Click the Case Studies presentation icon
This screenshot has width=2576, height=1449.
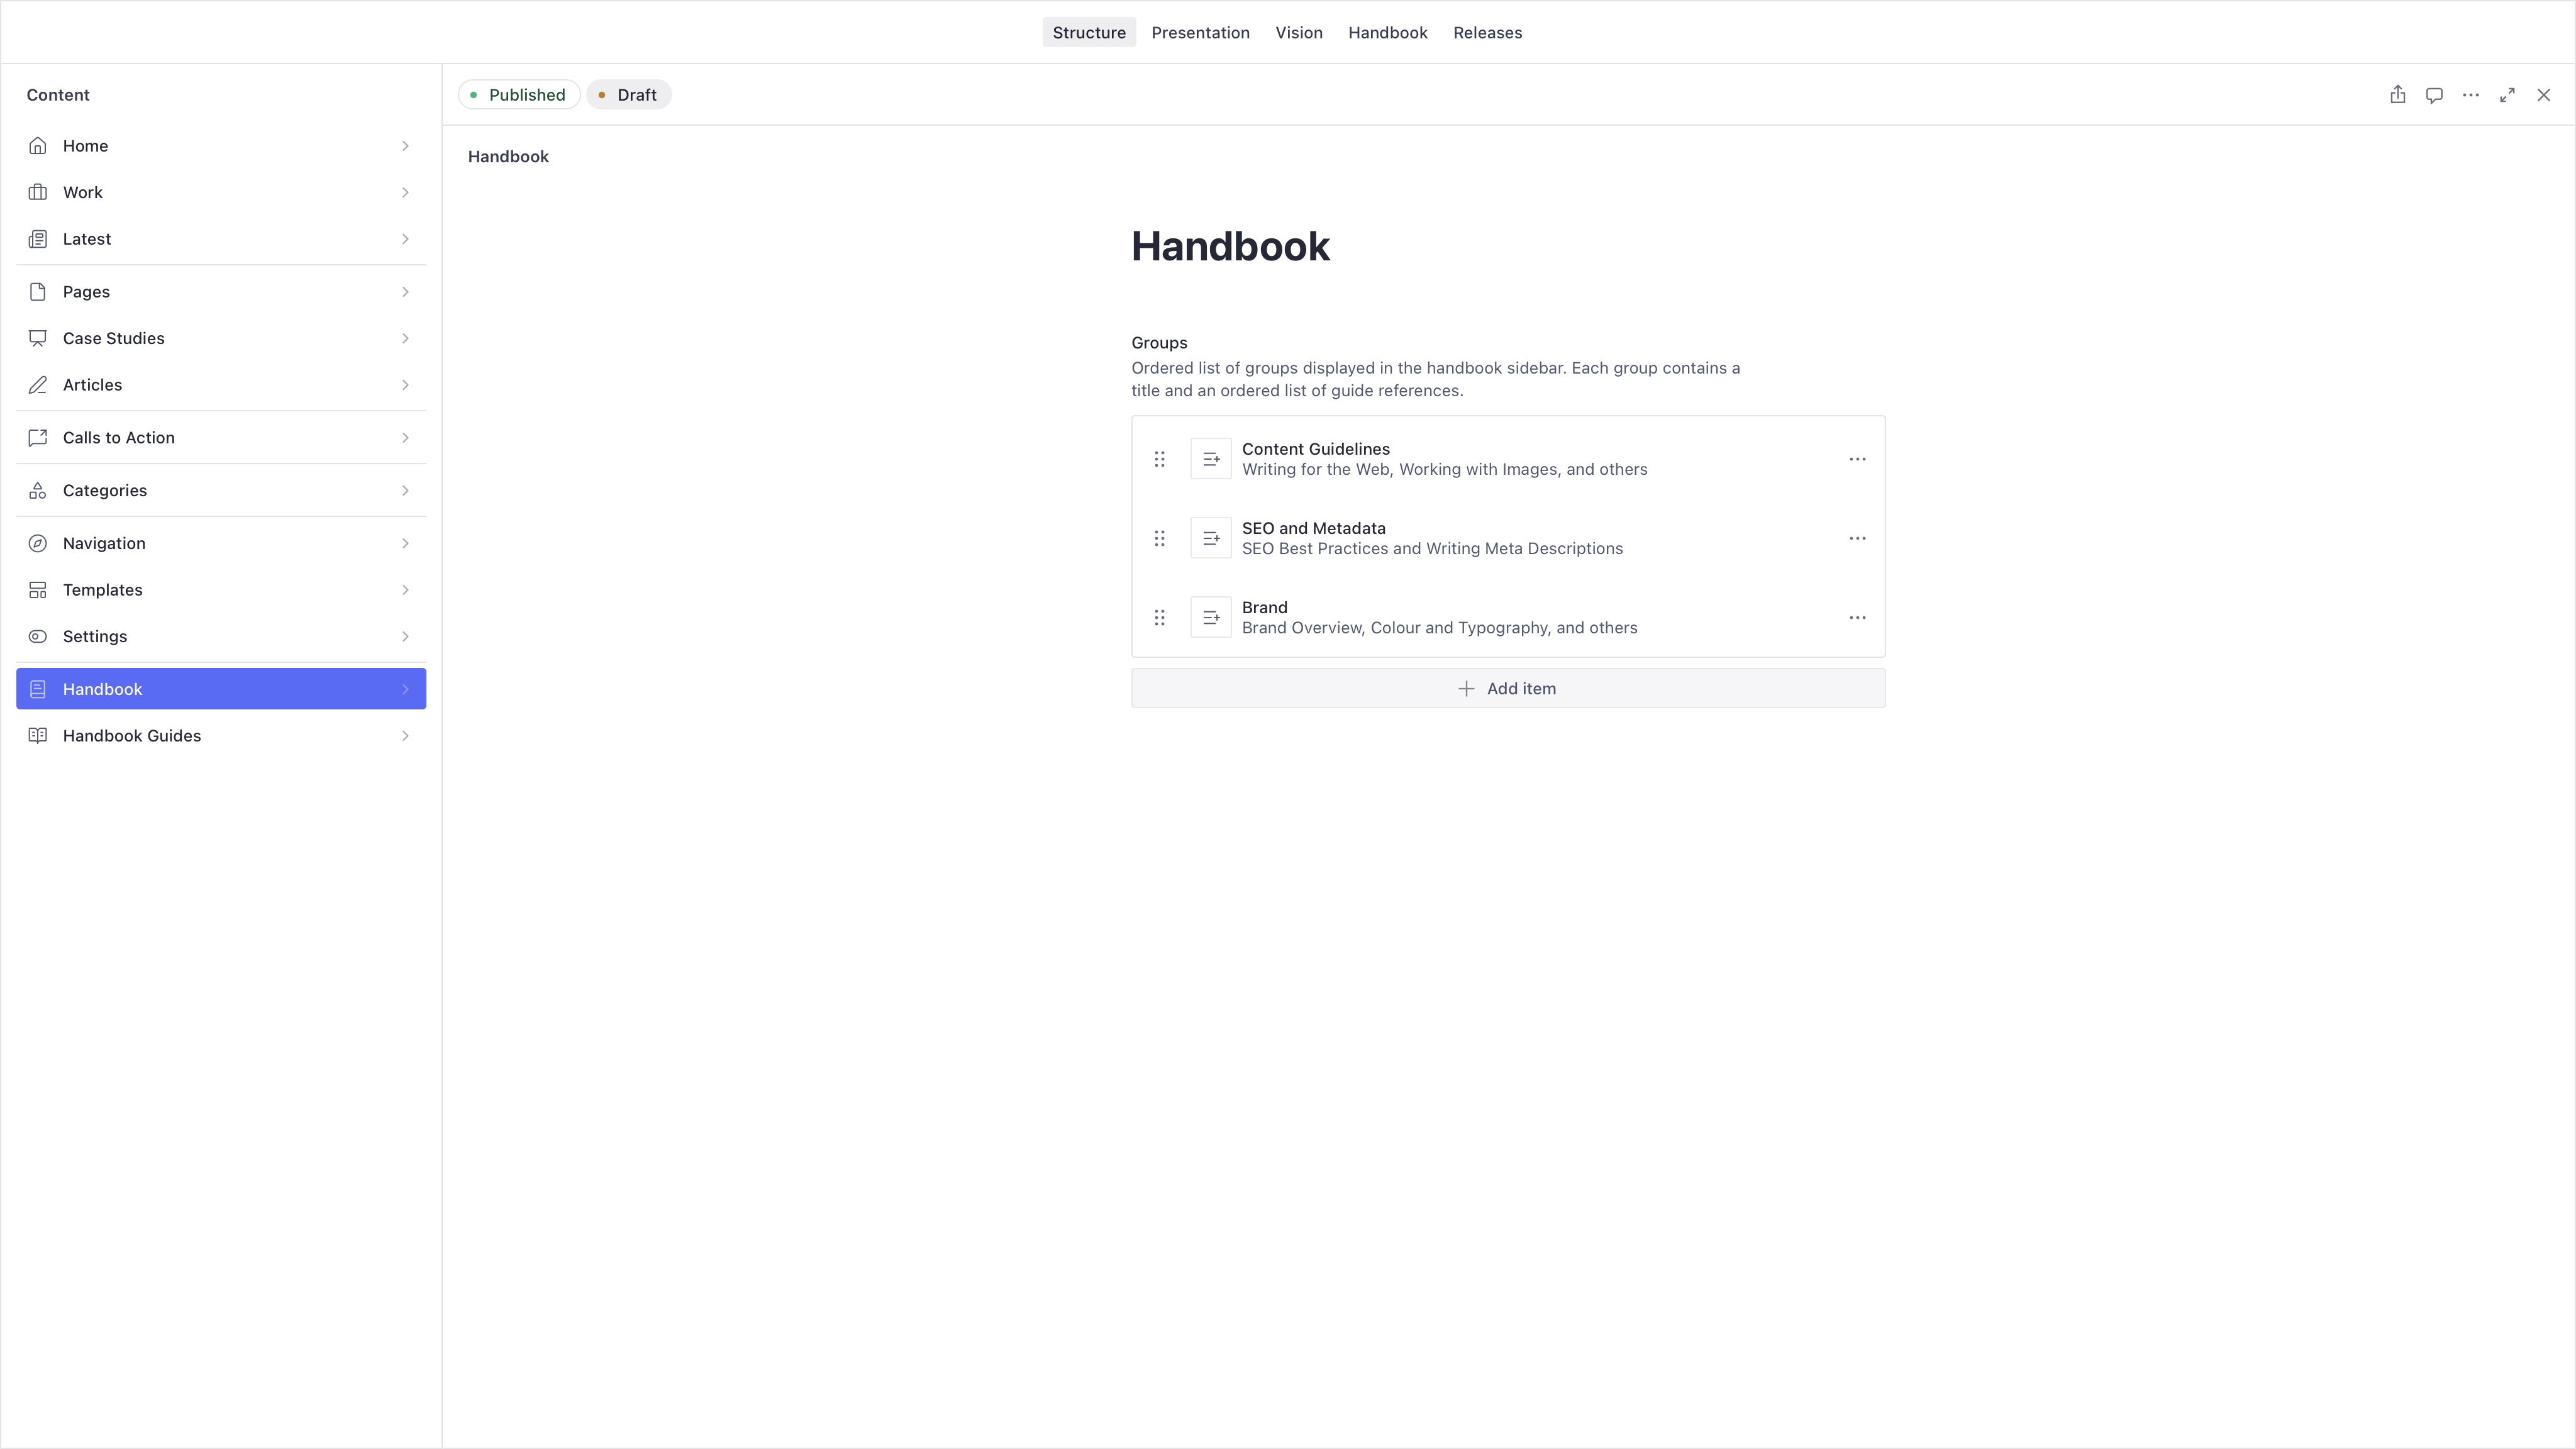click(x=38, y=338)
